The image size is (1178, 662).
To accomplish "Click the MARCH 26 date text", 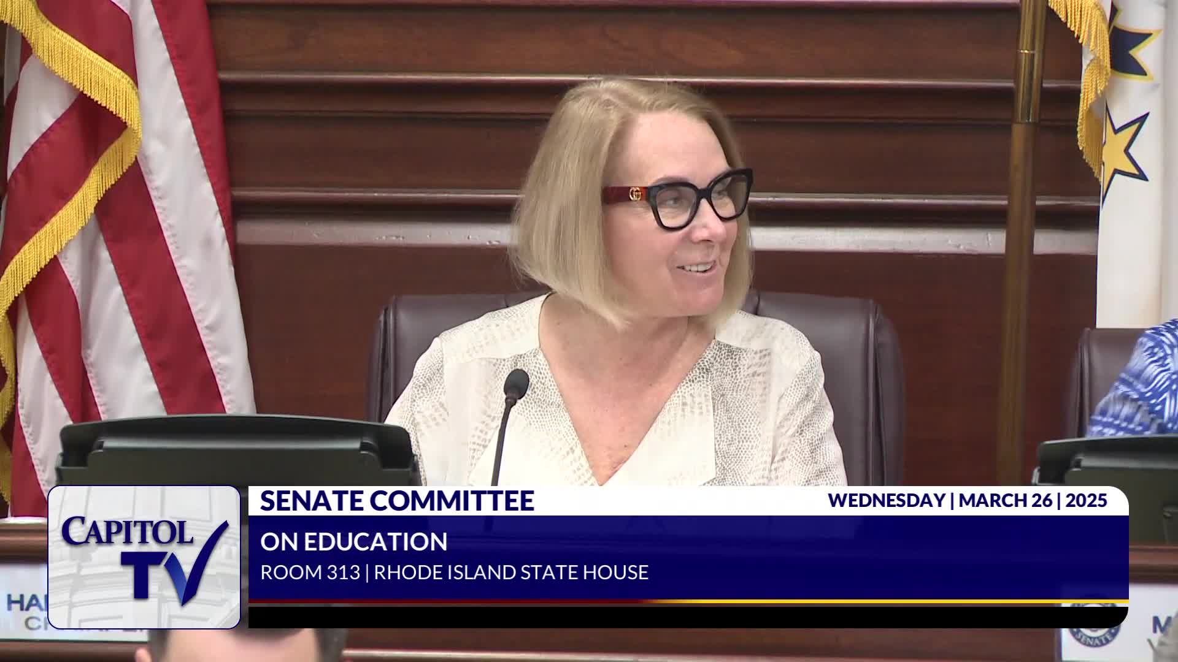I will click(1005, 500).
